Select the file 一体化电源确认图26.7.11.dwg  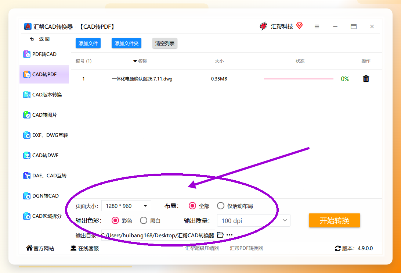142,79
